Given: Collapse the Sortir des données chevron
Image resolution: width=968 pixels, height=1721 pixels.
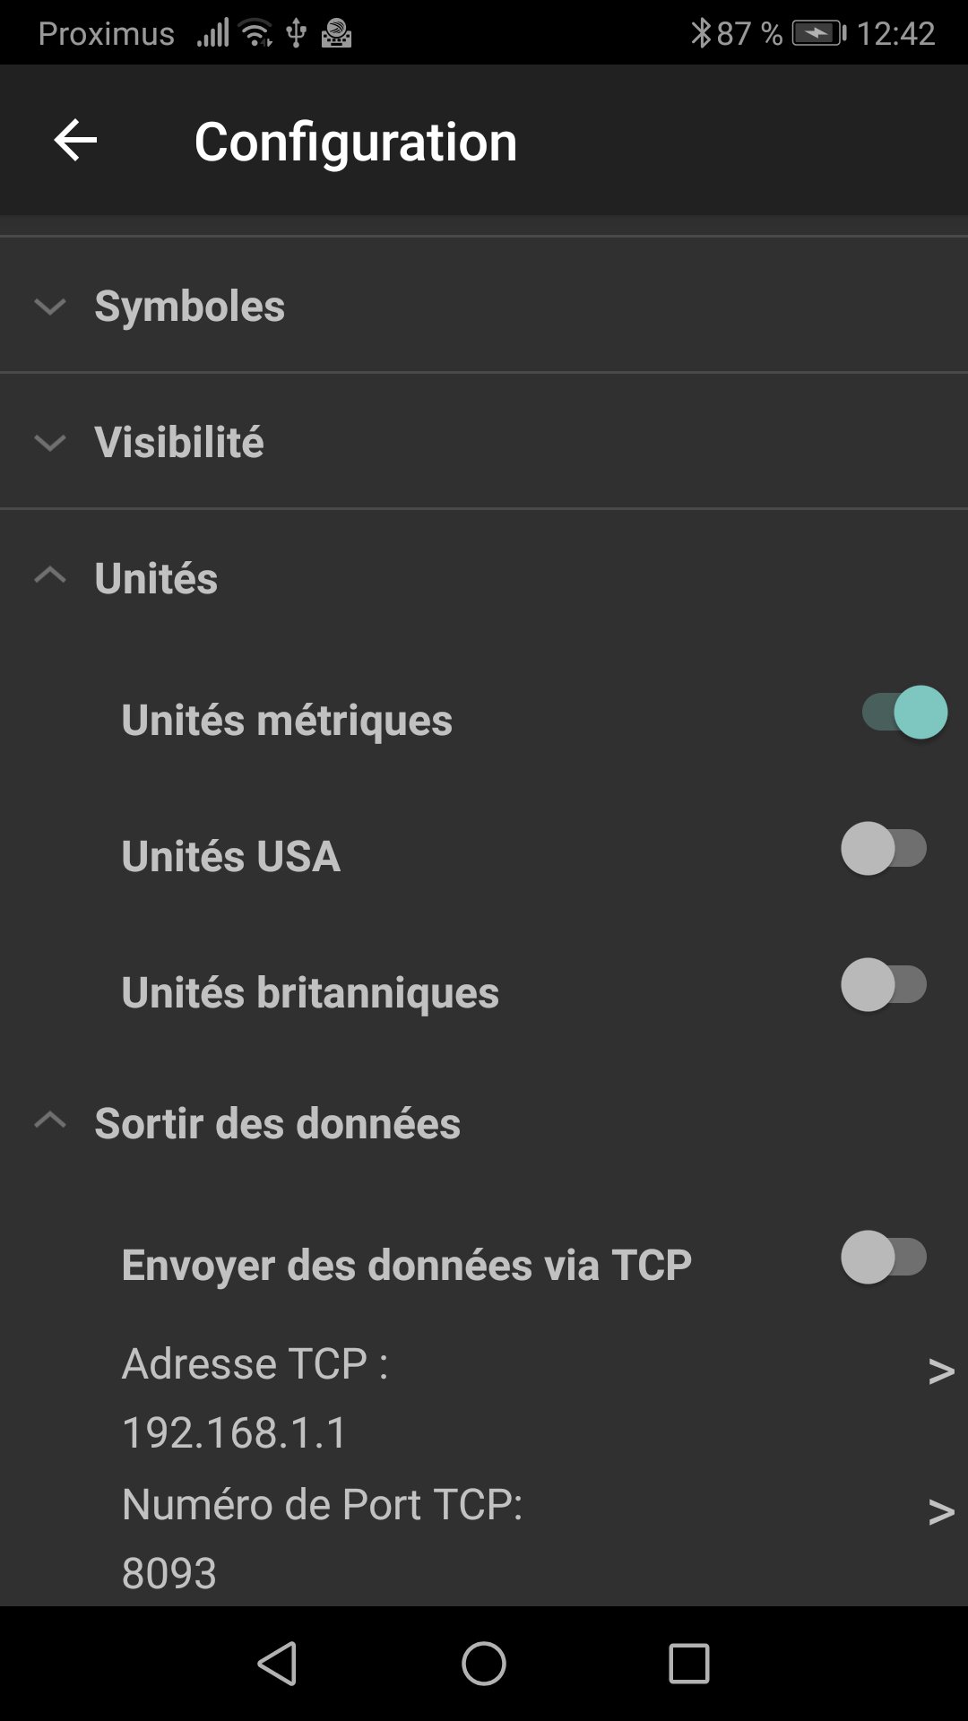Looking at the screenshot, I should (x=50, y=1120).
